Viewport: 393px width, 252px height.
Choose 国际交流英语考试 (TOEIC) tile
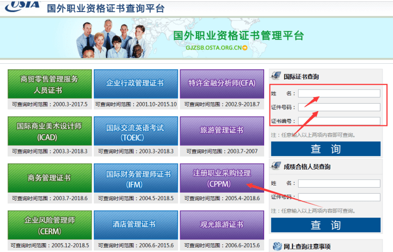point(135,131)
